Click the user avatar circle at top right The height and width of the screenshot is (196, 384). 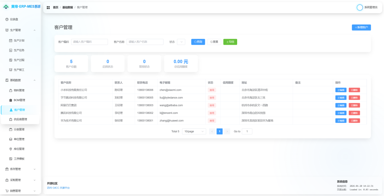360,7
